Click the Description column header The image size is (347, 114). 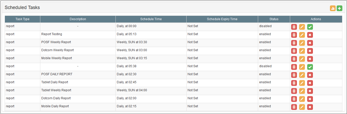point(78,19)
